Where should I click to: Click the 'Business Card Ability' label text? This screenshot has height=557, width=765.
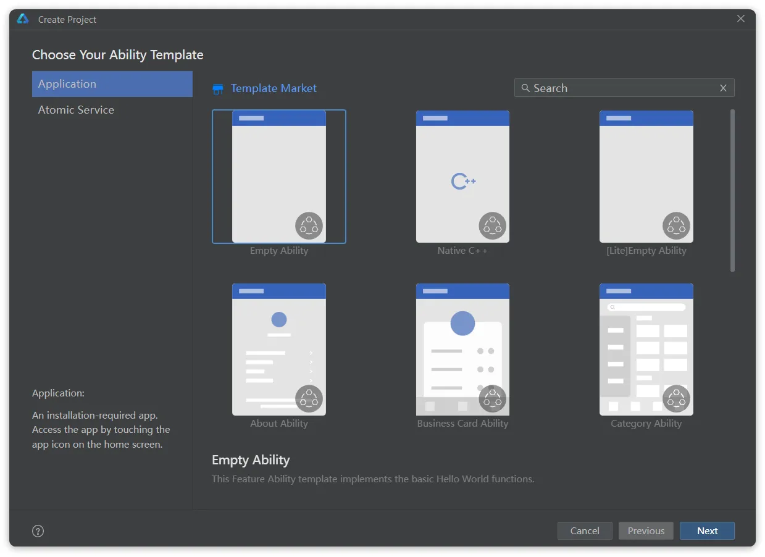point(462,424)
